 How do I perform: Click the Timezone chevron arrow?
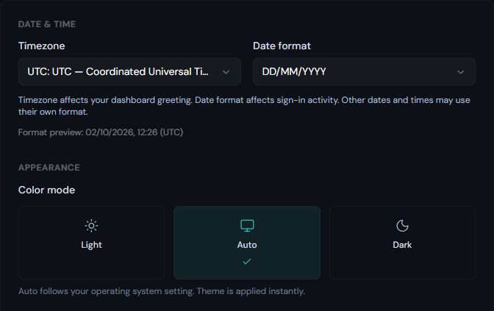click(x=226, y=72)
